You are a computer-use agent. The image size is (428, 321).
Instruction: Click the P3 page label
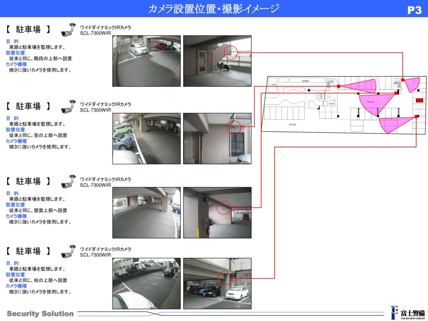[414, 10]
